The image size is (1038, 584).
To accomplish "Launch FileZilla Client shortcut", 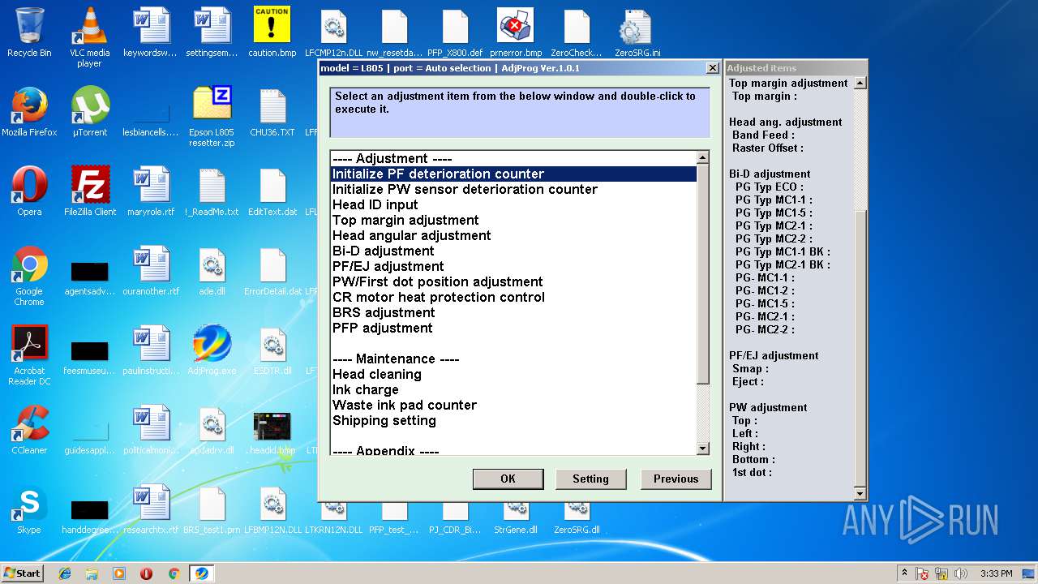I will [x=89, y=191].
